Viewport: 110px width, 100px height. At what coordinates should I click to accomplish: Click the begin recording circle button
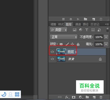71,19
